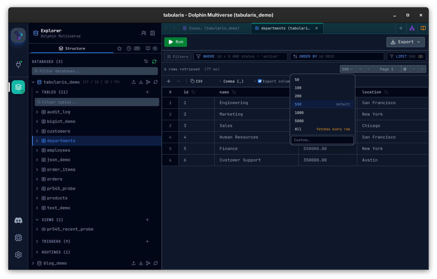The width and height of the screenshot is (437, 279).
Task: Go to the last page of results
Action: coord(422,69)
